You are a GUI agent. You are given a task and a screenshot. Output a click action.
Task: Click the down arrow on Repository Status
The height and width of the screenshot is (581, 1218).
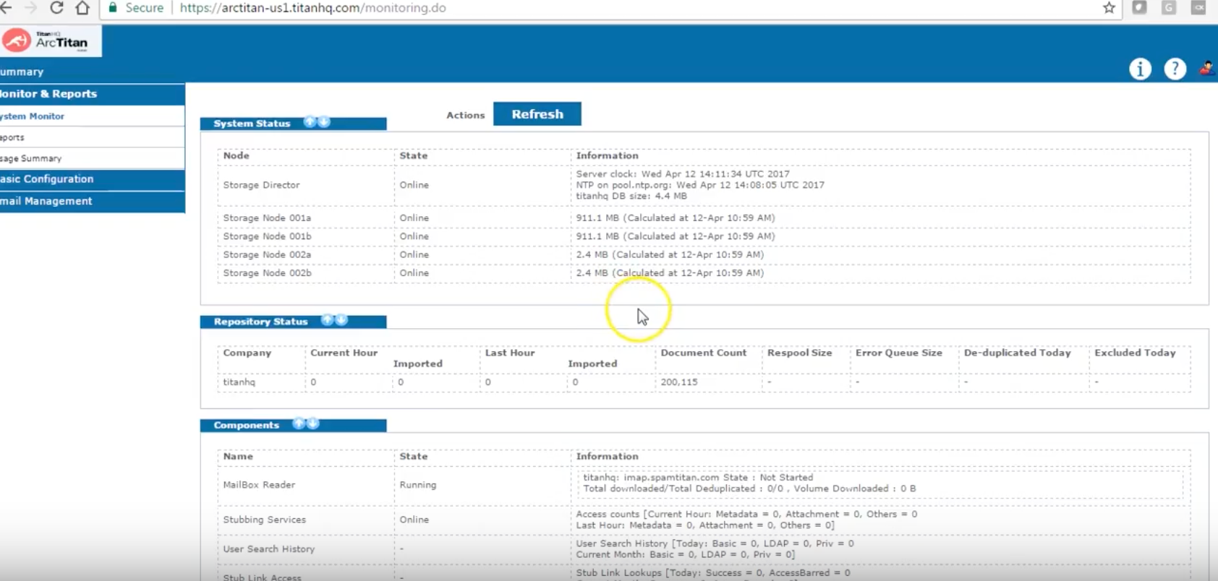point(341,319)
